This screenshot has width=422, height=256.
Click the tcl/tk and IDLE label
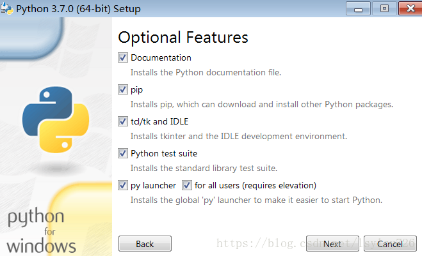159,121
